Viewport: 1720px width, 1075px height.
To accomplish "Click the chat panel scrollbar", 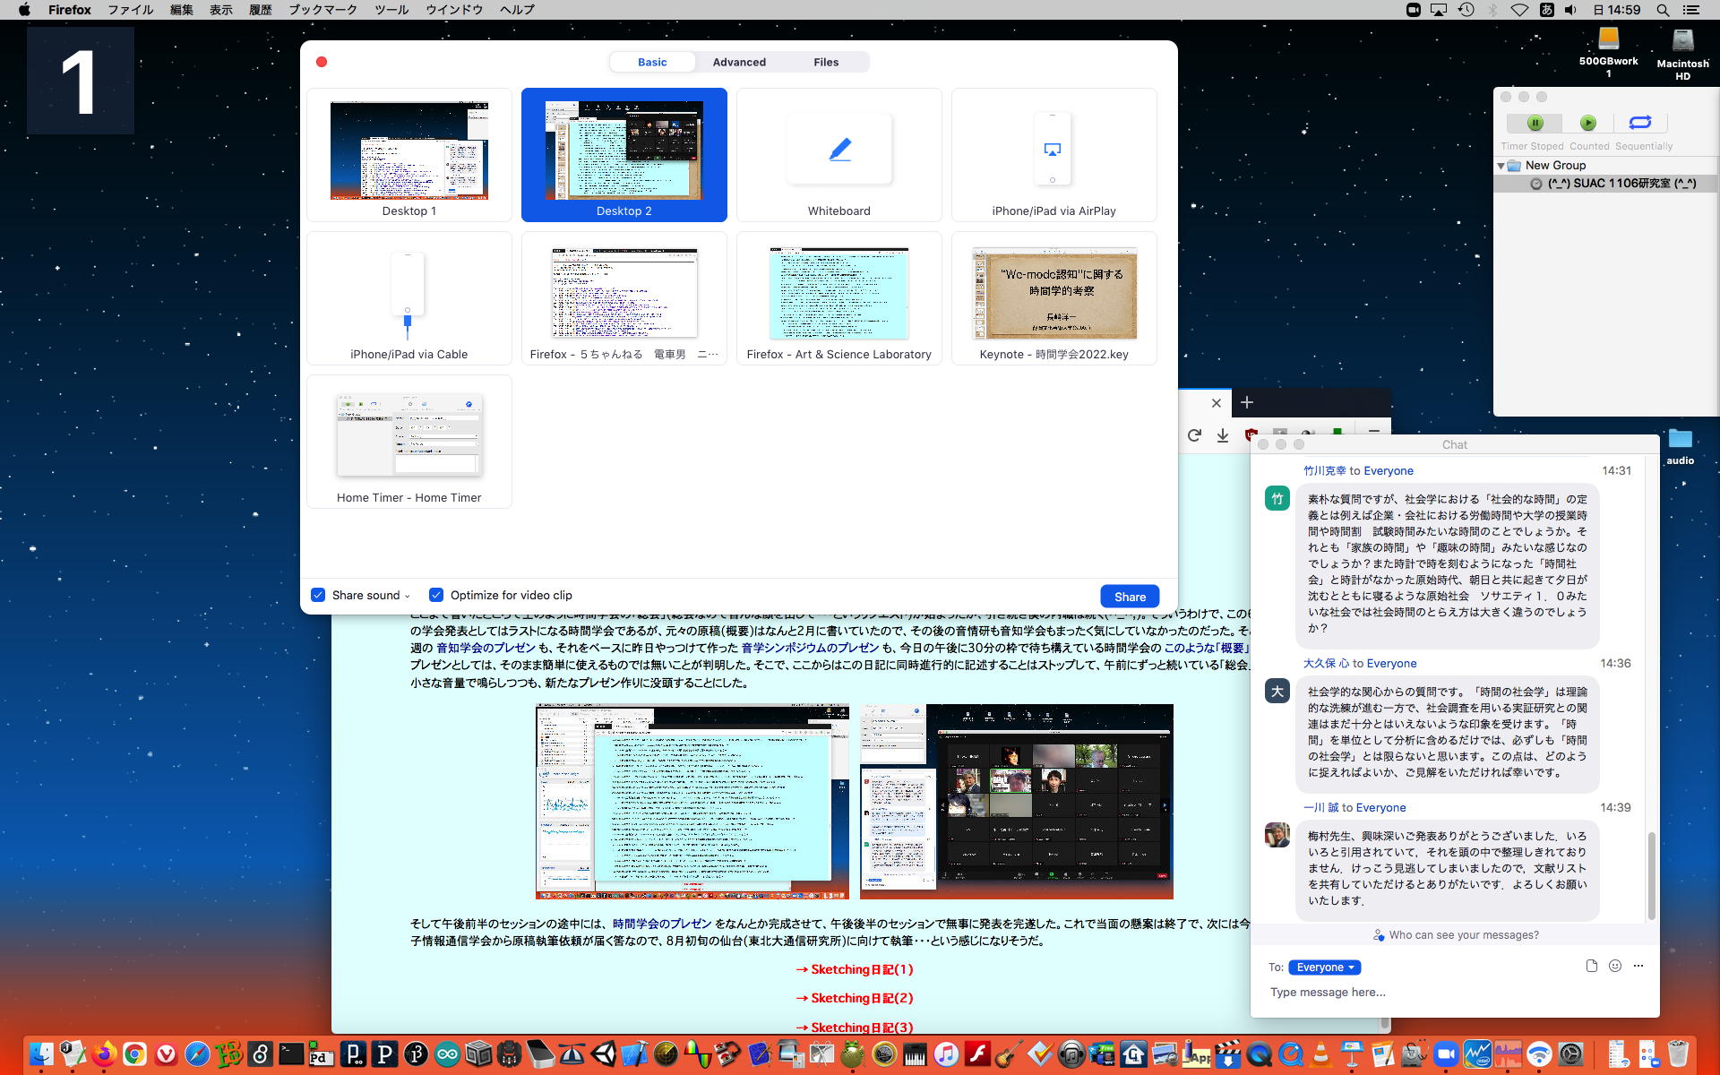I will pos(1651,874).
